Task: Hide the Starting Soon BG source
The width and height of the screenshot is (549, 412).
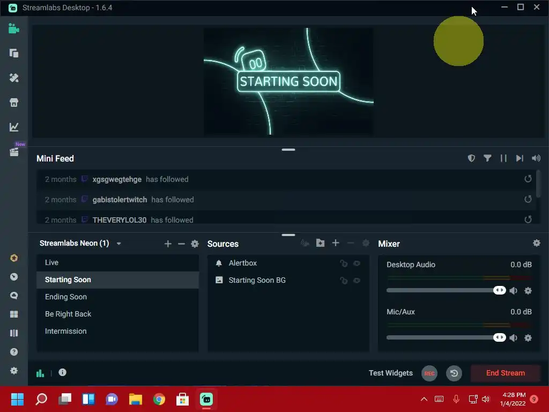Action: 357,281
